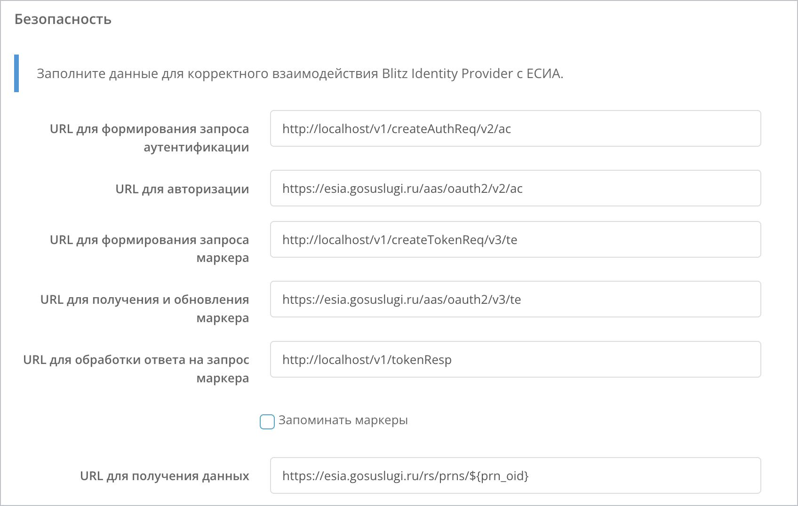Click the token request creation URL field

click(x=515, y=239)
